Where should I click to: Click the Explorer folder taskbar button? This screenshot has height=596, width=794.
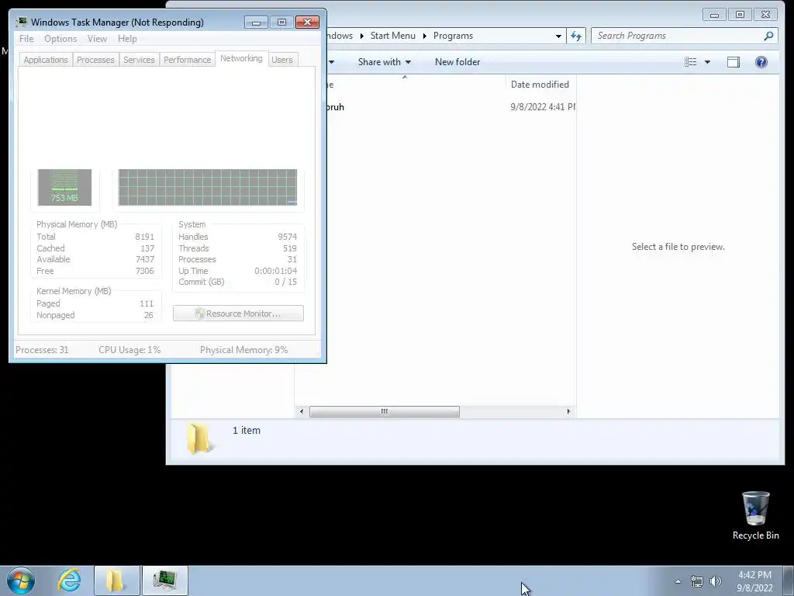click(116, 580)
